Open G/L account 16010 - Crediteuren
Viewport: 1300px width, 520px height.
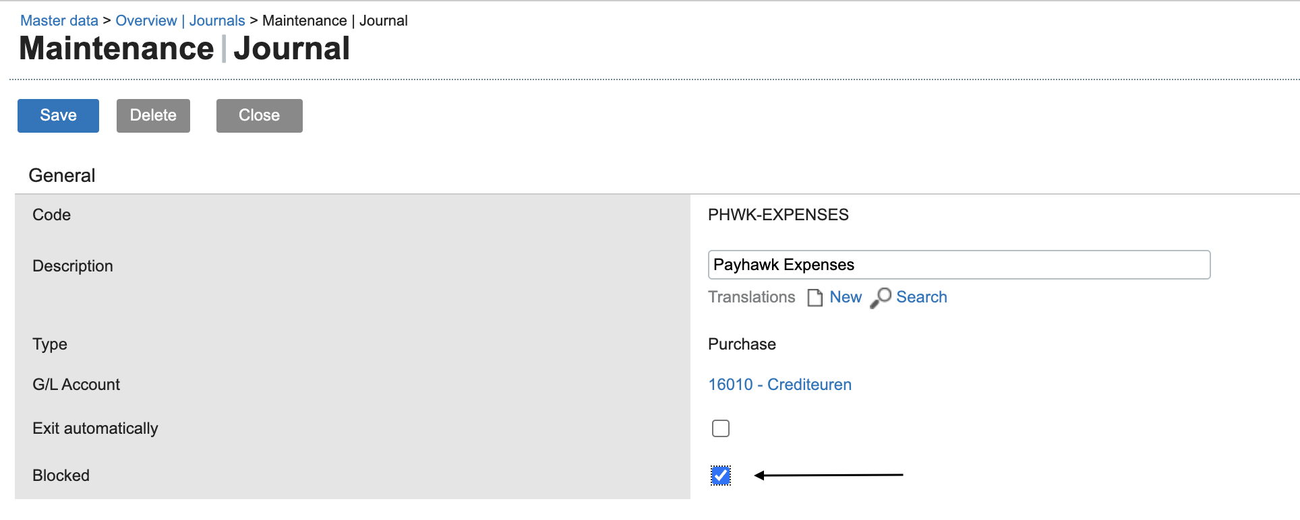coord(779,384)
